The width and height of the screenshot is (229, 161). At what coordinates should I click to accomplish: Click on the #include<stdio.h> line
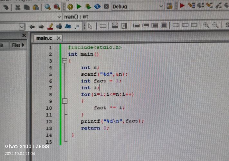pos(95,47)
